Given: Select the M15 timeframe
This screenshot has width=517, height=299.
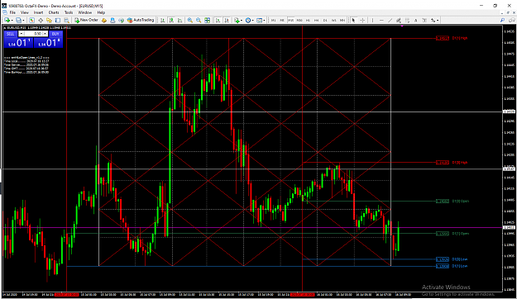Looking at the screenshot, I should 290,21.
